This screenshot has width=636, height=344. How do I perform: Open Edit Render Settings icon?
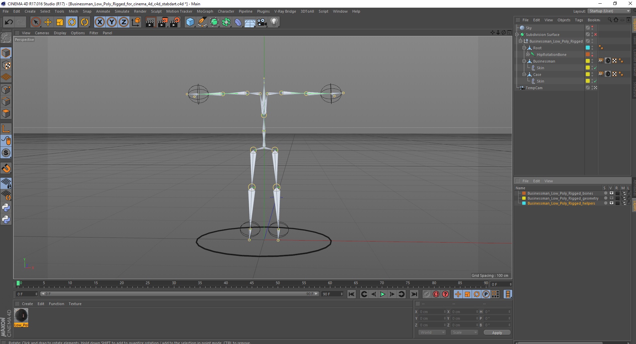[x=175, y=22]
